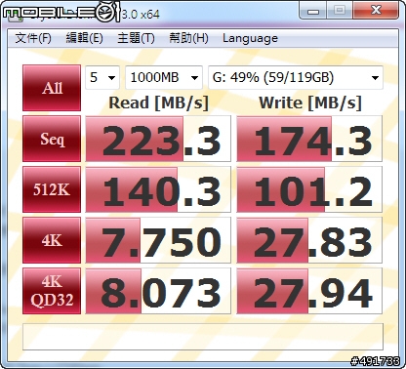Viewport: 406px width, 369px height.
Task: Select the 4K write value 27.83
Action: (x=309, y=240)
